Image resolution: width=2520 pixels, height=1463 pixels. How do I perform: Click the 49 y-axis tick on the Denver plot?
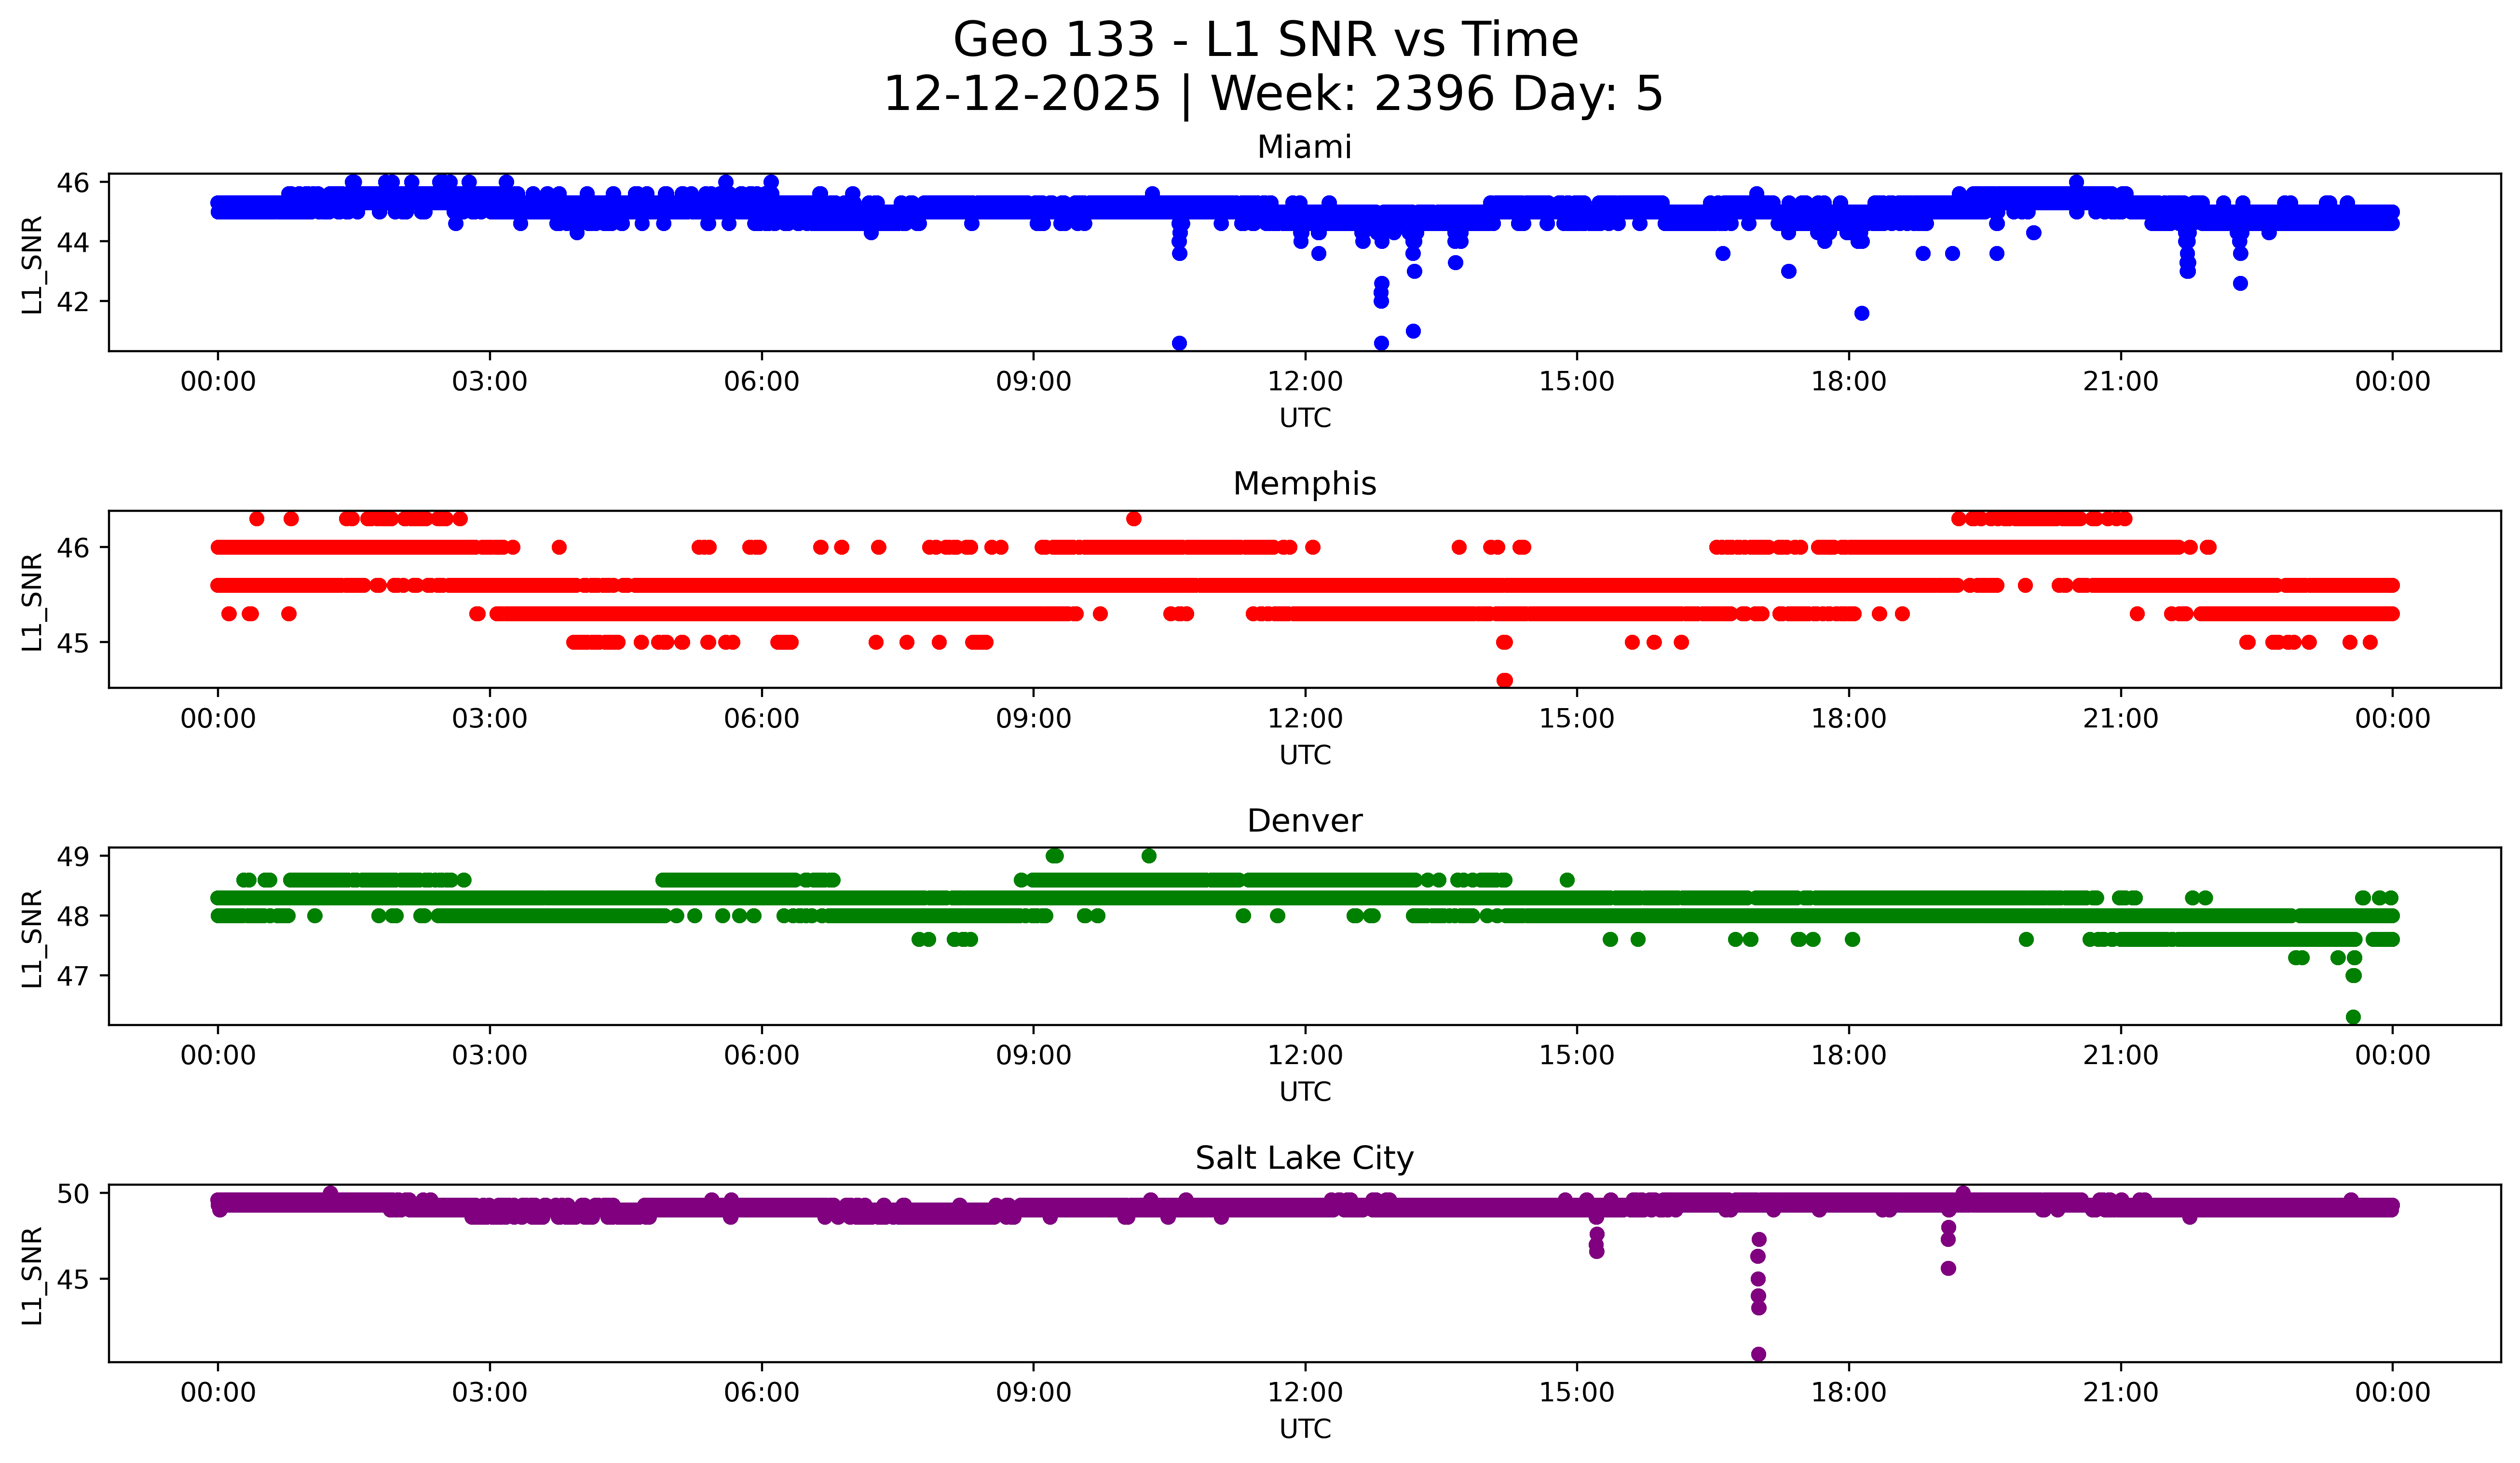tap(73, 857)
